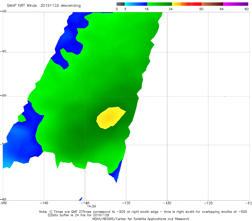Click the longitude axis label '-140'
This screenshot has width=252, height=221.
(x=85, y=203)
